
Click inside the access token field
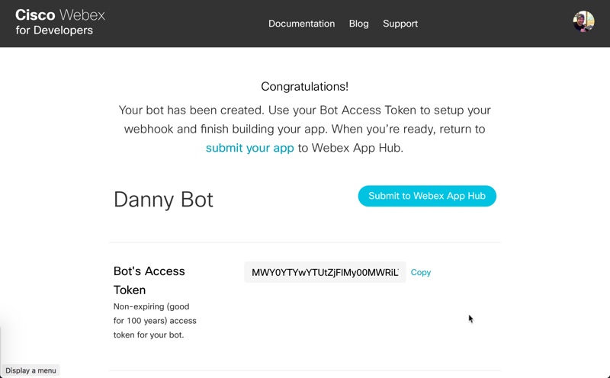point(325,272)
